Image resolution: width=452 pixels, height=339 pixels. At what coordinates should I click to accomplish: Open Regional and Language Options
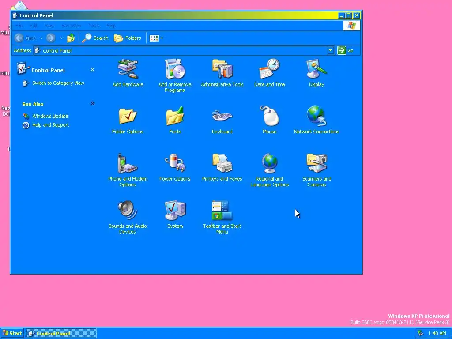coord(269,170)
